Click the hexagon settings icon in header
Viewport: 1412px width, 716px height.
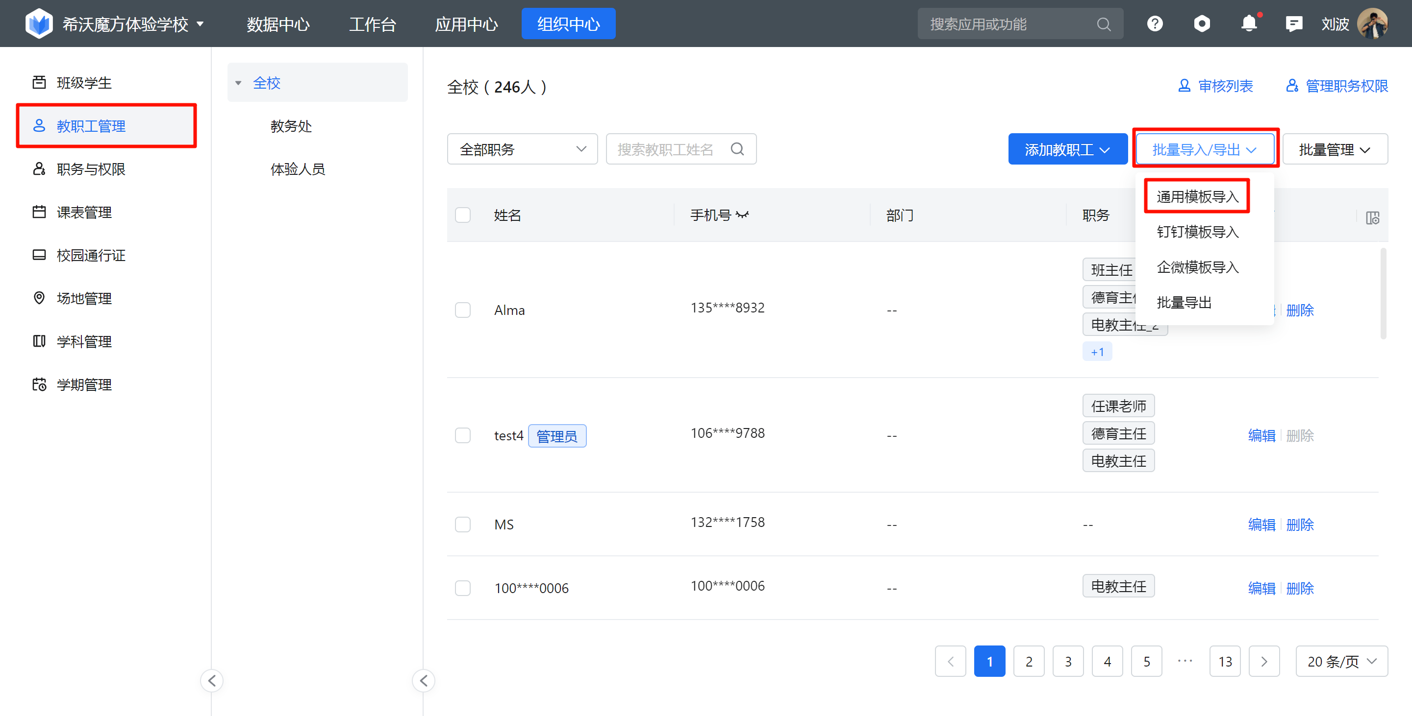tap(1202, 24)
